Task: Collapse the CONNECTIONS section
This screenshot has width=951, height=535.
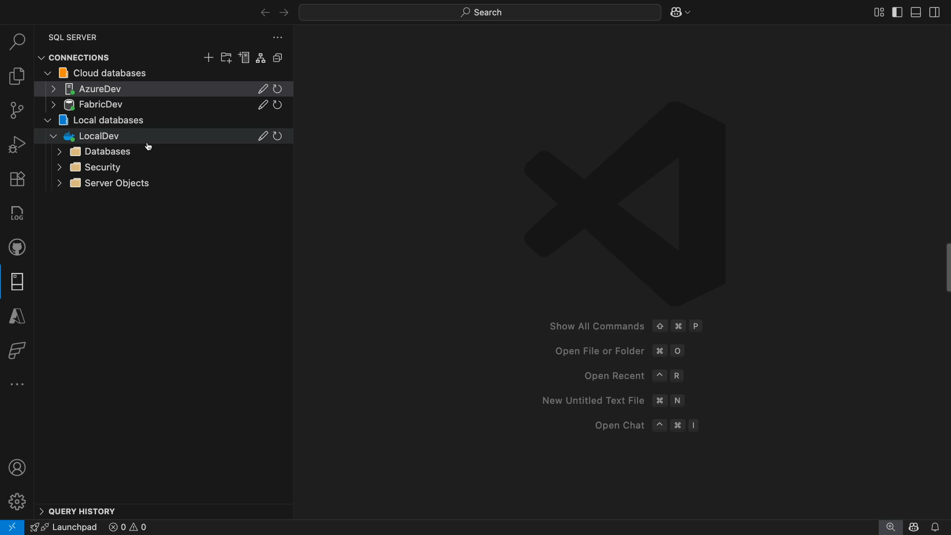Action: click(x=42, y=58)
